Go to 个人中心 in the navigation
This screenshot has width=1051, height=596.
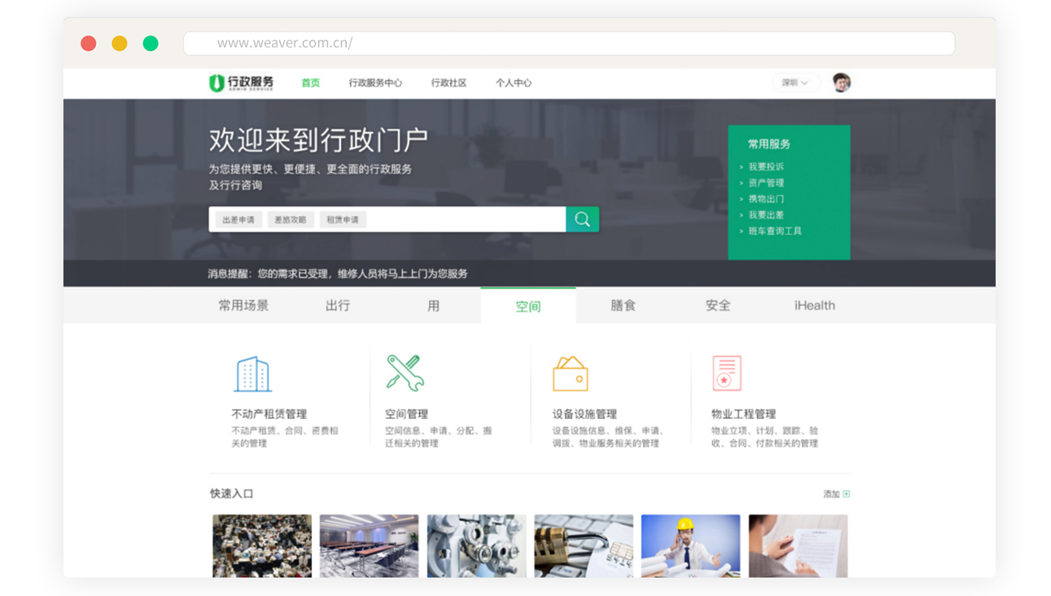tap(513, 83)
